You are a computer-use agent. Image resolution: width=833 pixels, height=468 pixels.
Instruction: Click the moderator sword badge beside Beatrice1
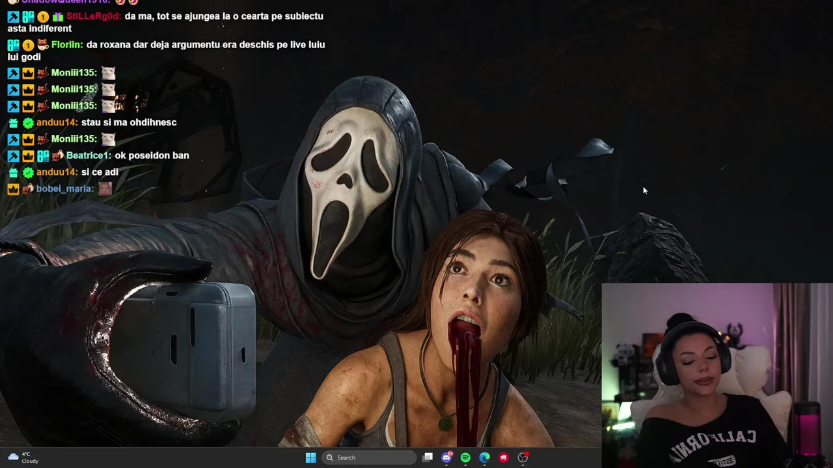(x=13, y=156)
